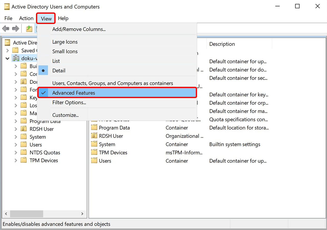Click the Back arrow toolbar icon

[x=6, y=29]
